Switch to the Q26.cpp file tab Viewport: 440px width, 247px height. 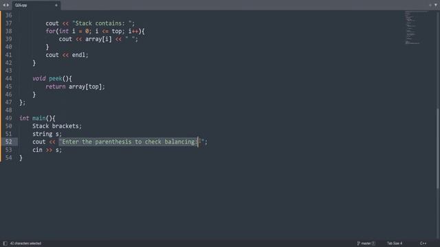(36, 5)
